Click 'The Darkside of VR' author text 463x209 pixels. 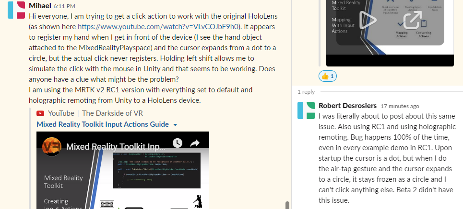point(112,113)
